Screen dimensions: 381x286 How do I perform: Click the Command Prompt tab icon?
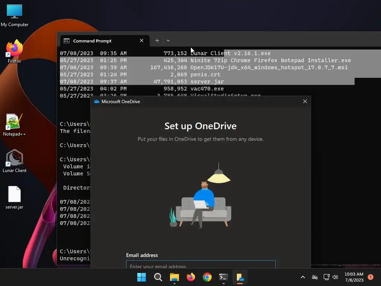[67, 41]
